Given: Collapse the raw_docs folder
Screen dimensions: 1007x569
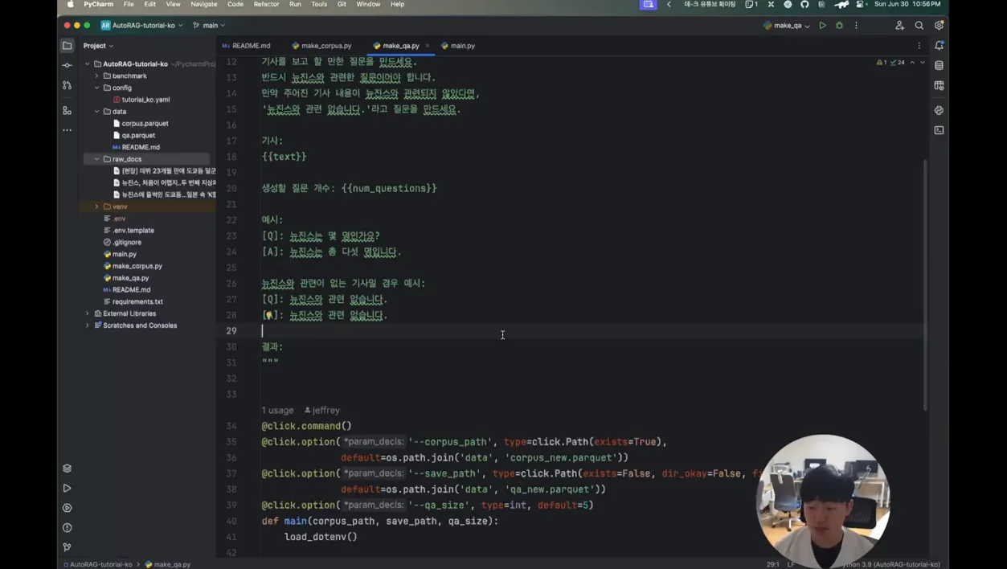Looking at the screenshot, I should [x=97, y=159].
